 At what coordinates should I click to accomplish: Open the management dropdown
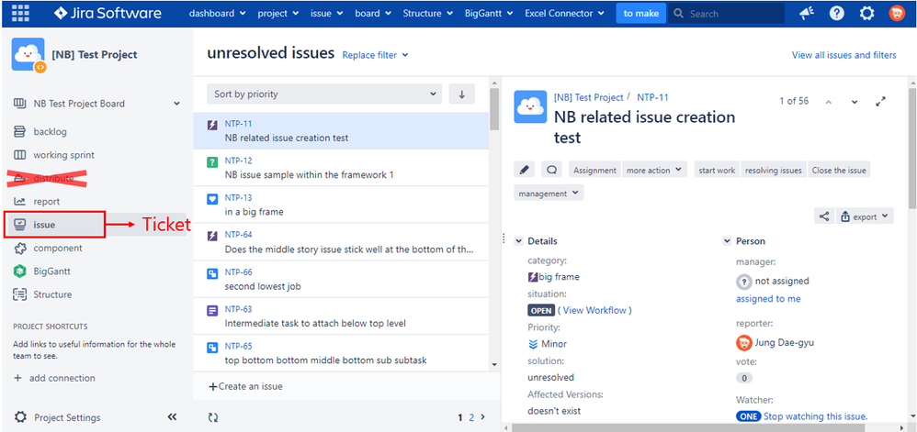point(549,194)
